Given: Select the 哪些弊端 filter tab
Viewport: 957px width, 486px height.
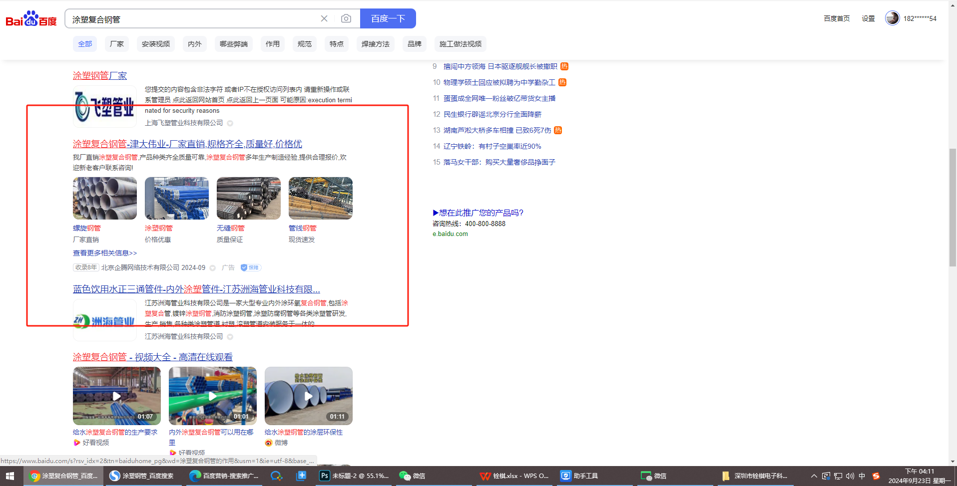Looking at the screenshot, I should (x=234, y=44).
